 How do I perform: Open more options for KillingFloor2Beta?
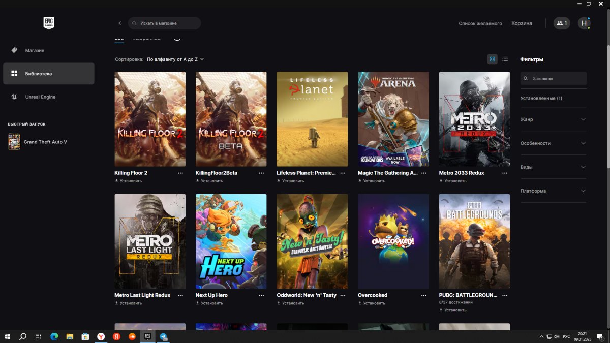coord(261,173)
